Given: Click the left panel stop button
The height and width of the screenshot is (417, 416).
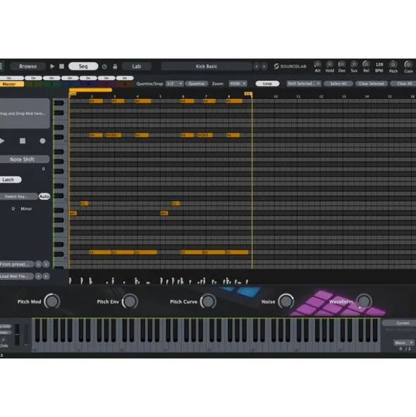Looking at the screenshot, I should tap(23, 141).
